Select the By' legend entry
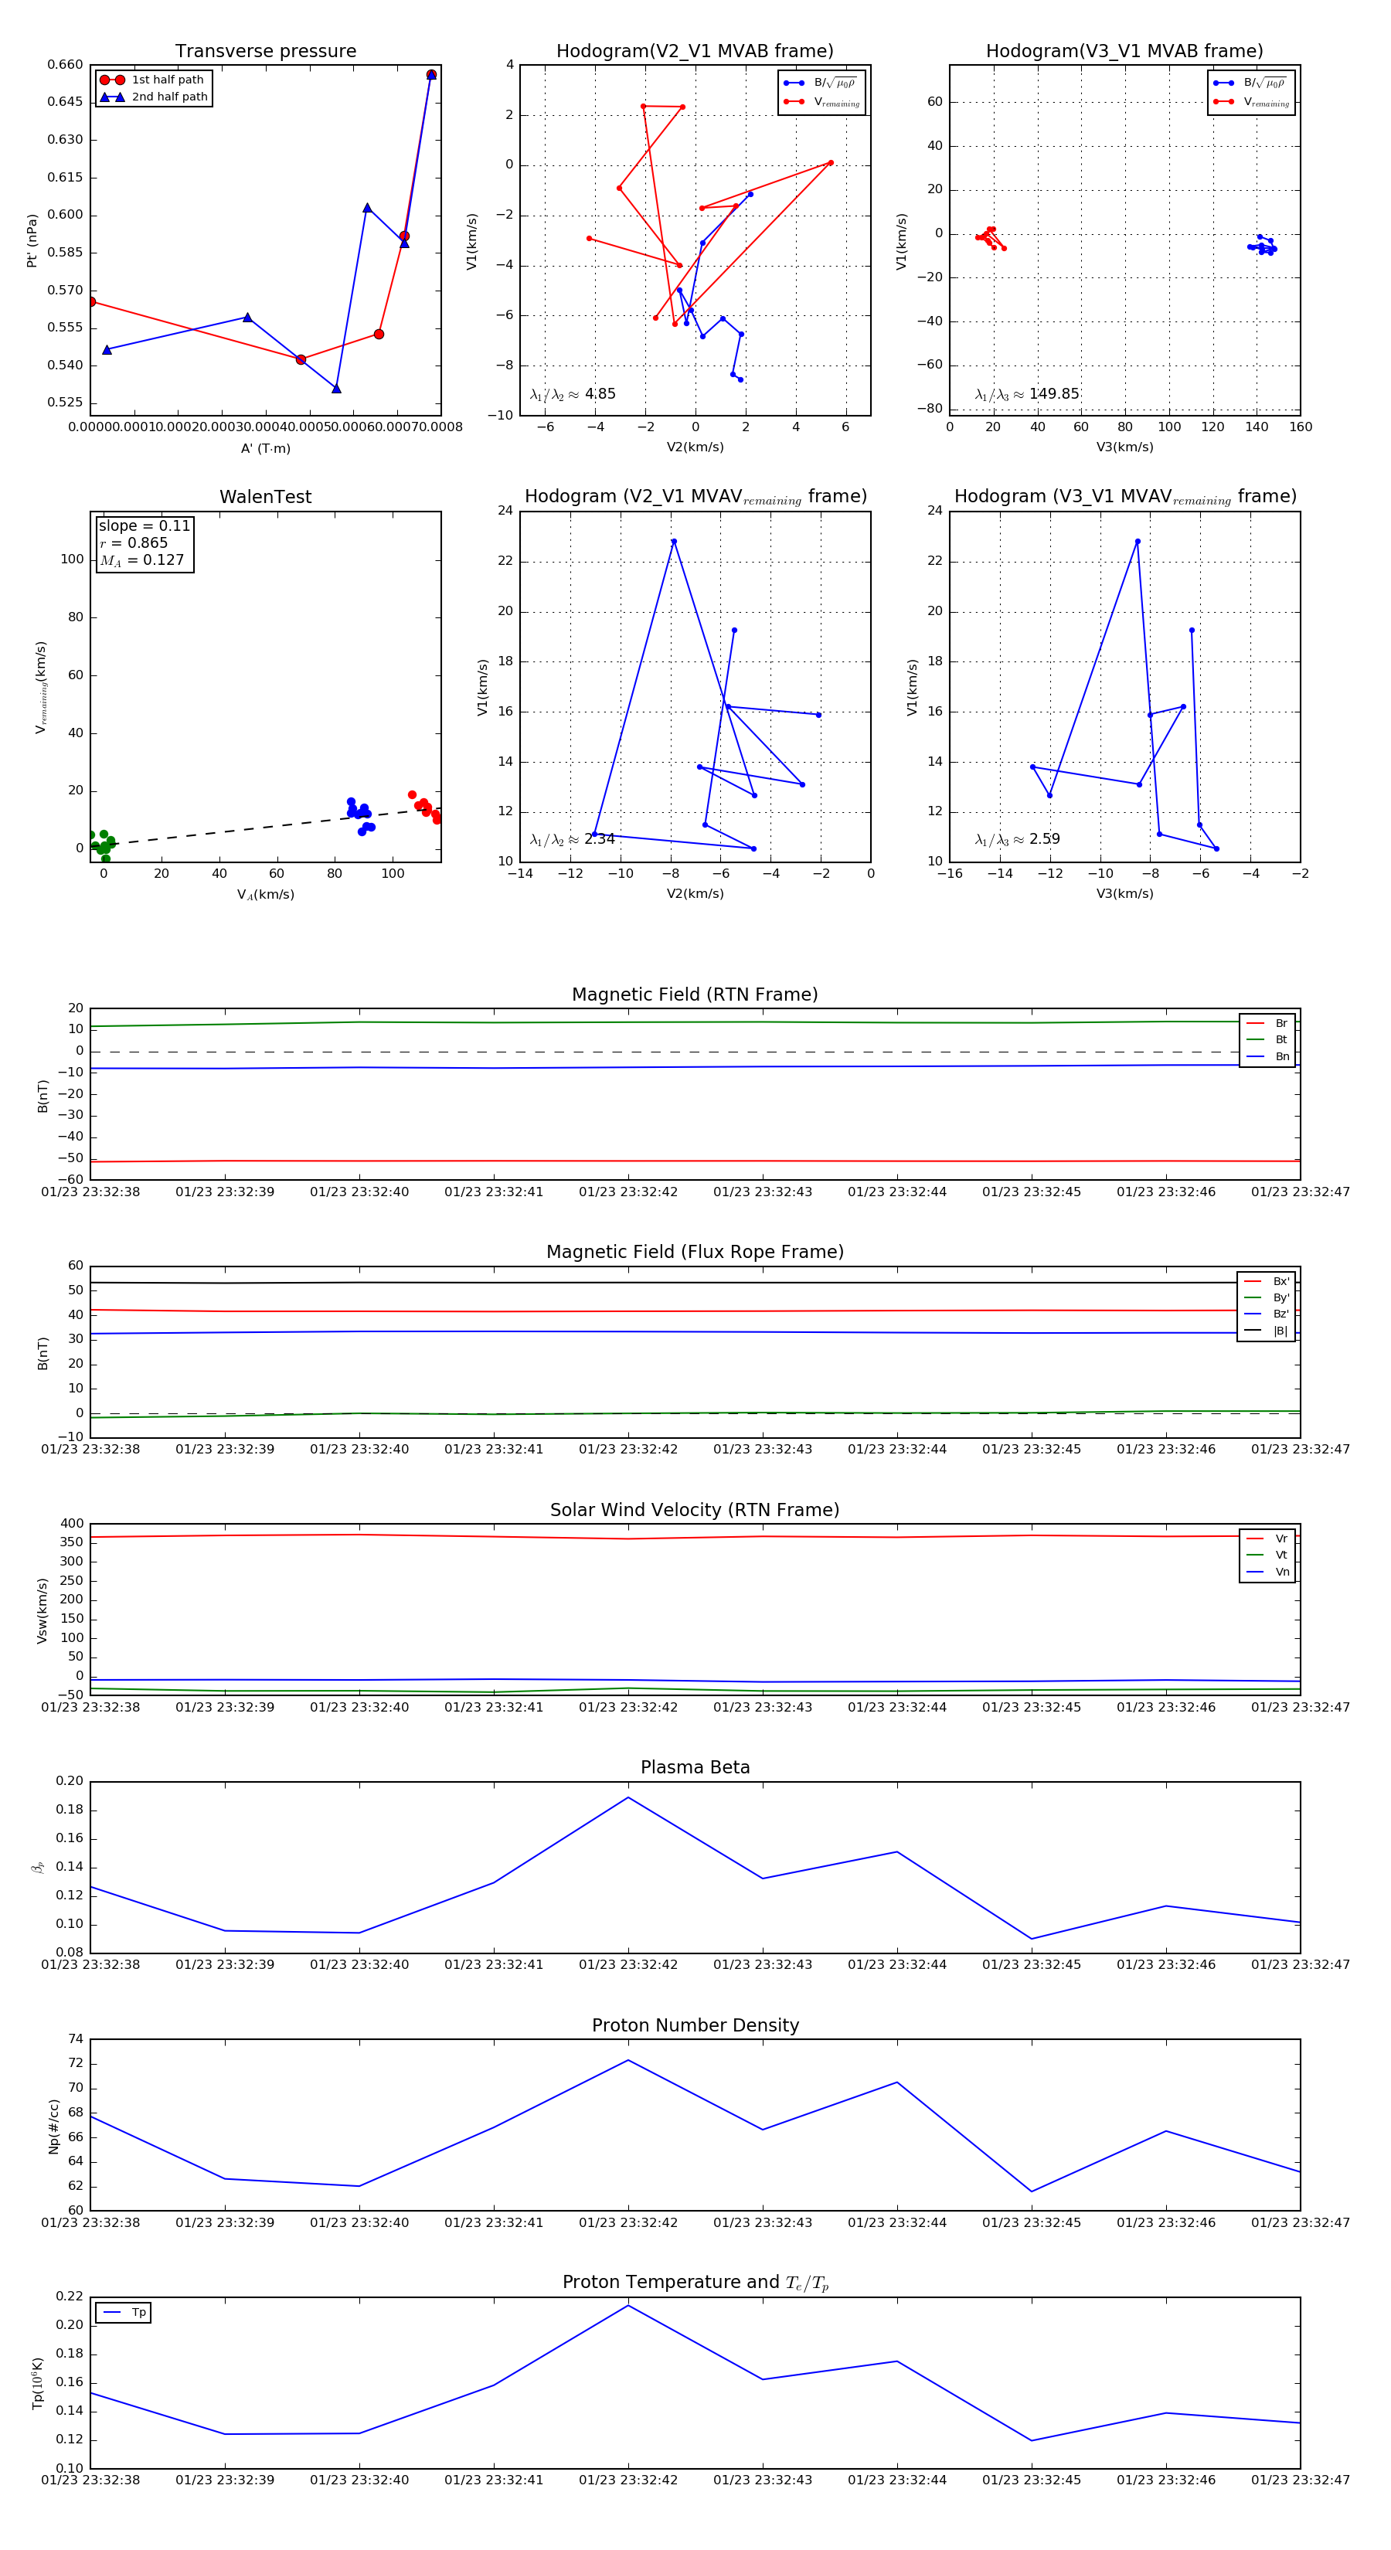Screen dimensions: 1391x2550 coord(1267,1297)
